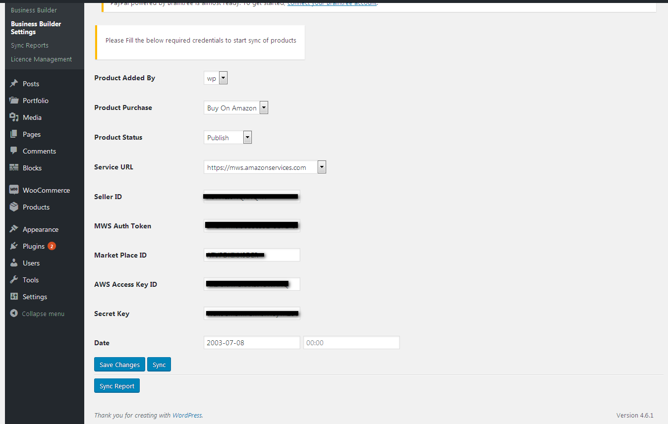The width and height of the screenshot is (668, 424).
Task: Focus the Date field showing 2003-07-08
Action: tap(252, 343)
